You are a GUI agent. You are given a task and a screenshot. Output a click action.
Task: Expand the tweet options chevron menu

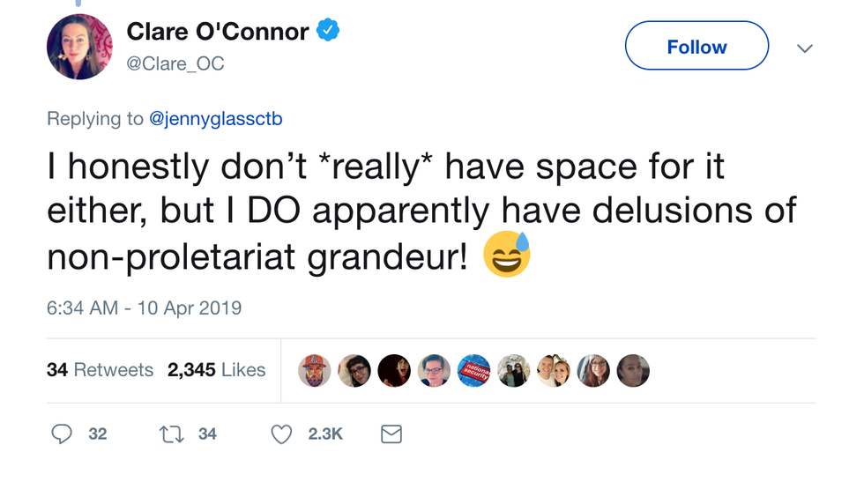pos(804,48)
